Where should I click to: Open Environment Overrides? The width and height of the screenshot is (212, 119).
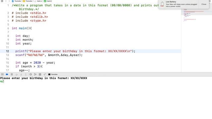40,74
